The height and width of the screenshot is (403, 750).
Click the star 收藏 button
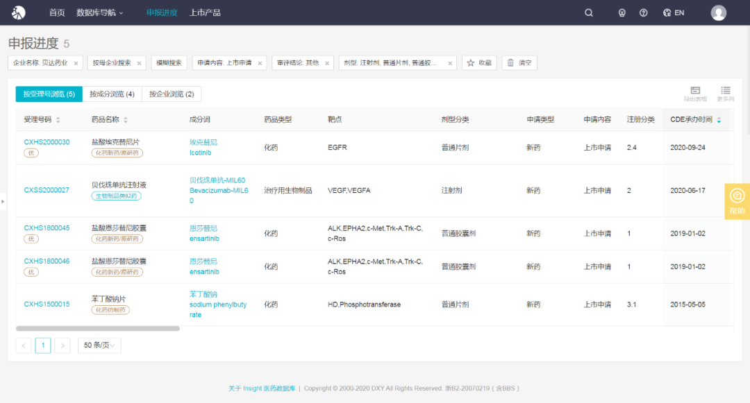point(479,62)
